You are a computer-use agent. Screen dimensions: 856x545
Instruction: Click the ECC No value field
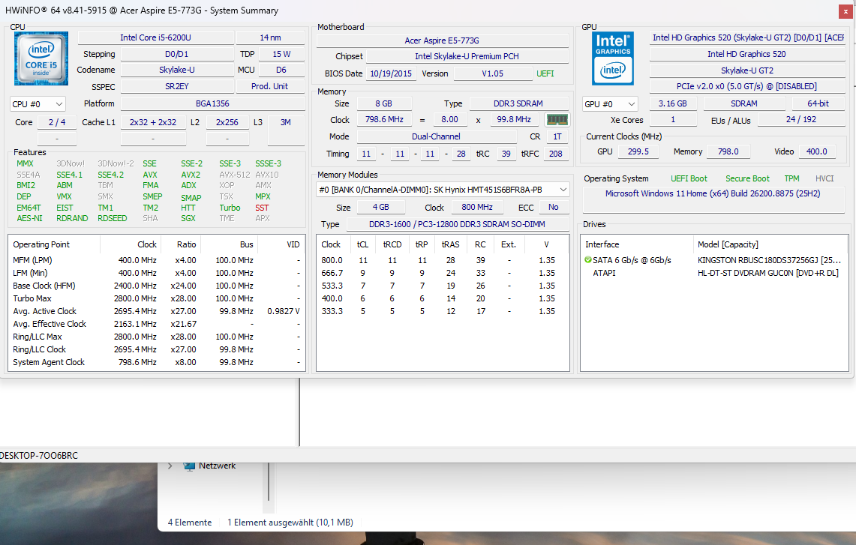[x=554, y=208]
